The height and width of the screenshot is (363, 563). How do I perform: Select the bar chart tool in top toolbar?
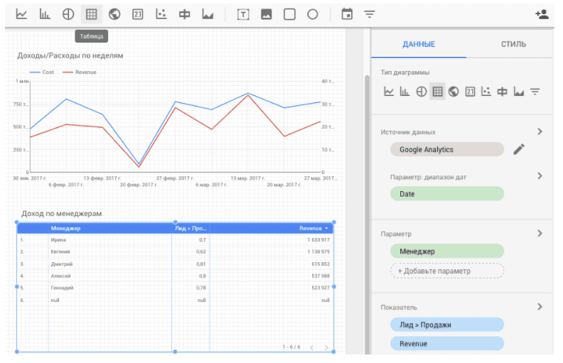point(45,14)
